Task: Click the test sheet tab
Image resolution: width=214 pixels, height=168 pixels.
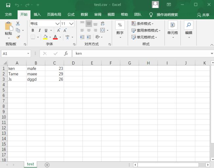Action: (x=30, y=164)
